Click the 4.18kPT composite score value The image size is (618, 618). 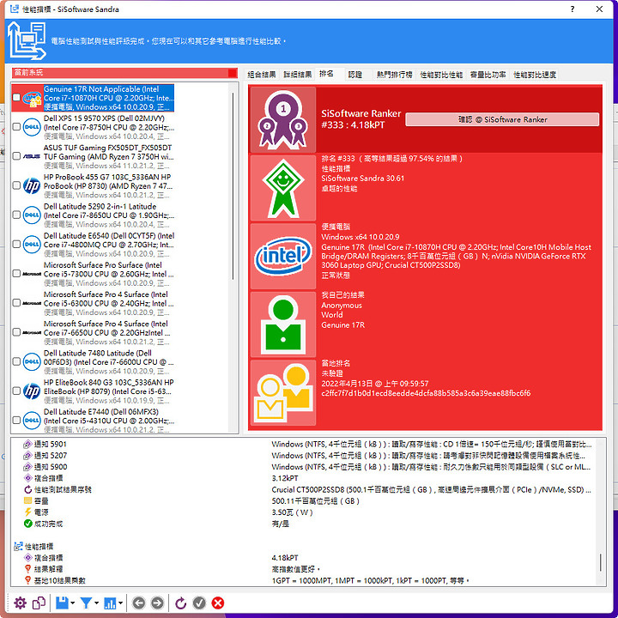point(285,558)
